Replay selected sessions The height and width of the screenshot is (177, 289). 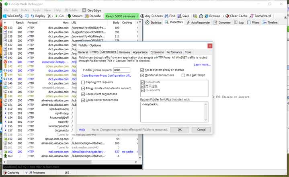pyautogui.click(x=38, y=16)
